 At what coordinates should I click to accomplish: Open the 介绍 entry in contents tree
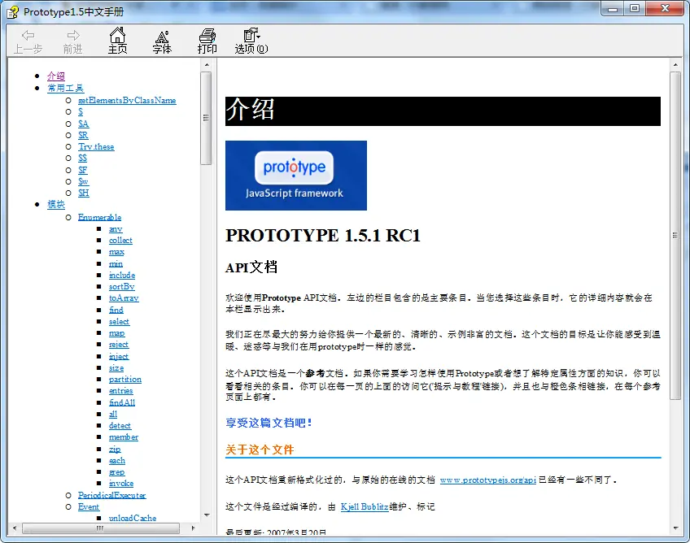(55, 76)
